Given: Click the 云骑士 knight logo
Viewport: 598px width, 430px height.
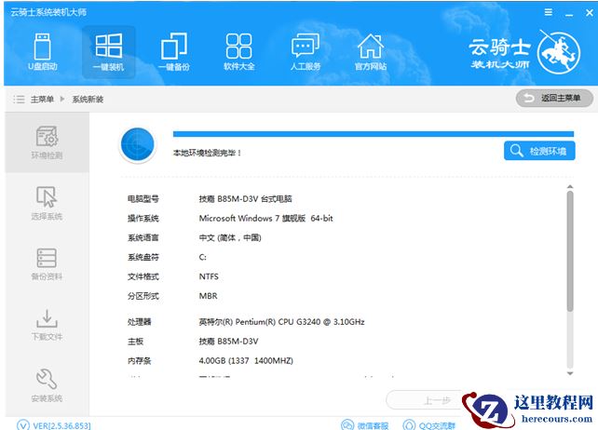Looking at the screenshot, I should 559,53.
